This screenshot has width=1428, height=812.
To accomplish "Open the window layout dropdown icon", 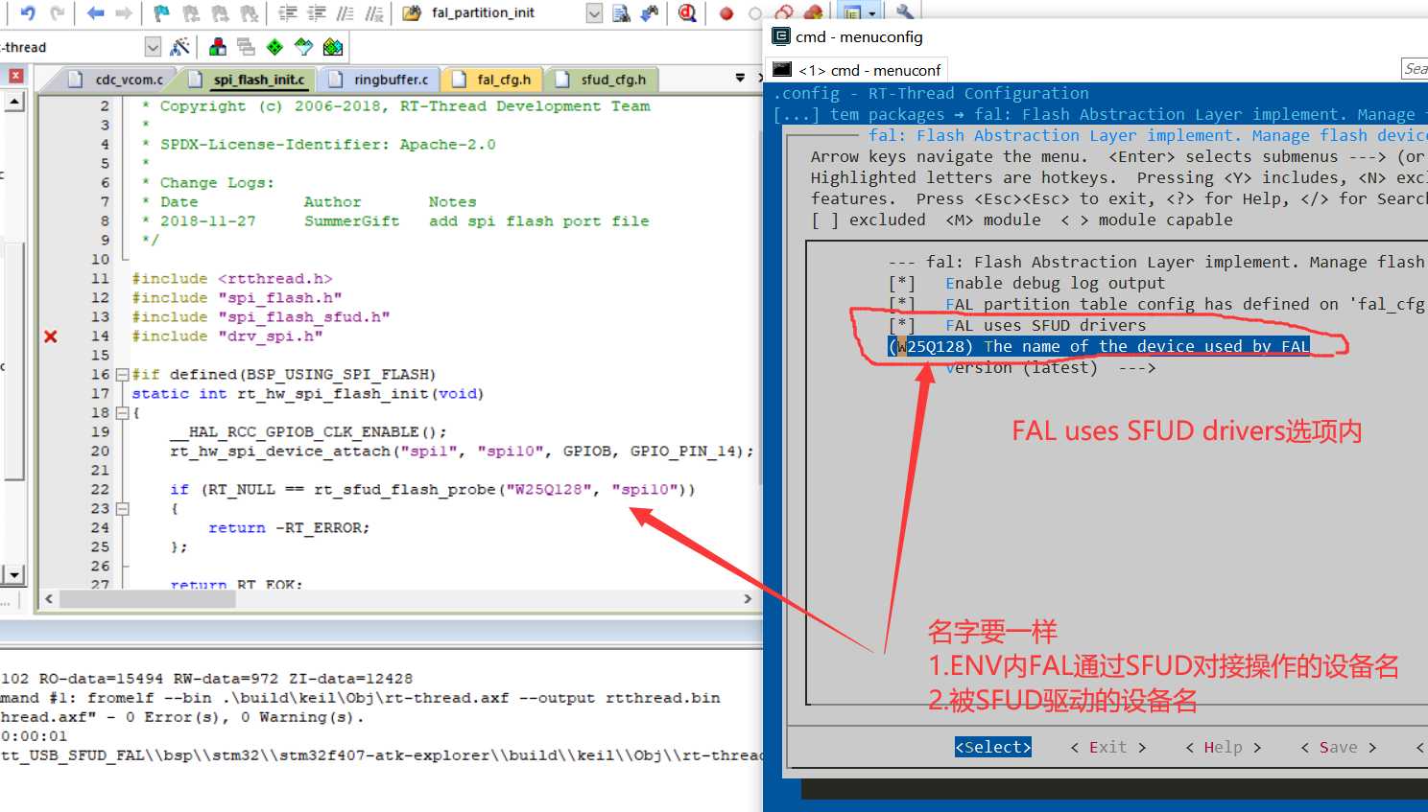I will 871,12.
